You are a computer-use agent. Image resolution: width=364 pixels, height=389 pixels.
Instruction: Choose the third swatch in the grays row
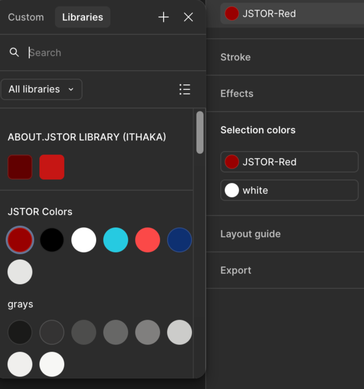tap(84, 332)
